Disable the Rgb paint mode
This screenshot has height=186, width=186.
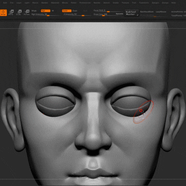pyautogui.click(x=45, y=11)
